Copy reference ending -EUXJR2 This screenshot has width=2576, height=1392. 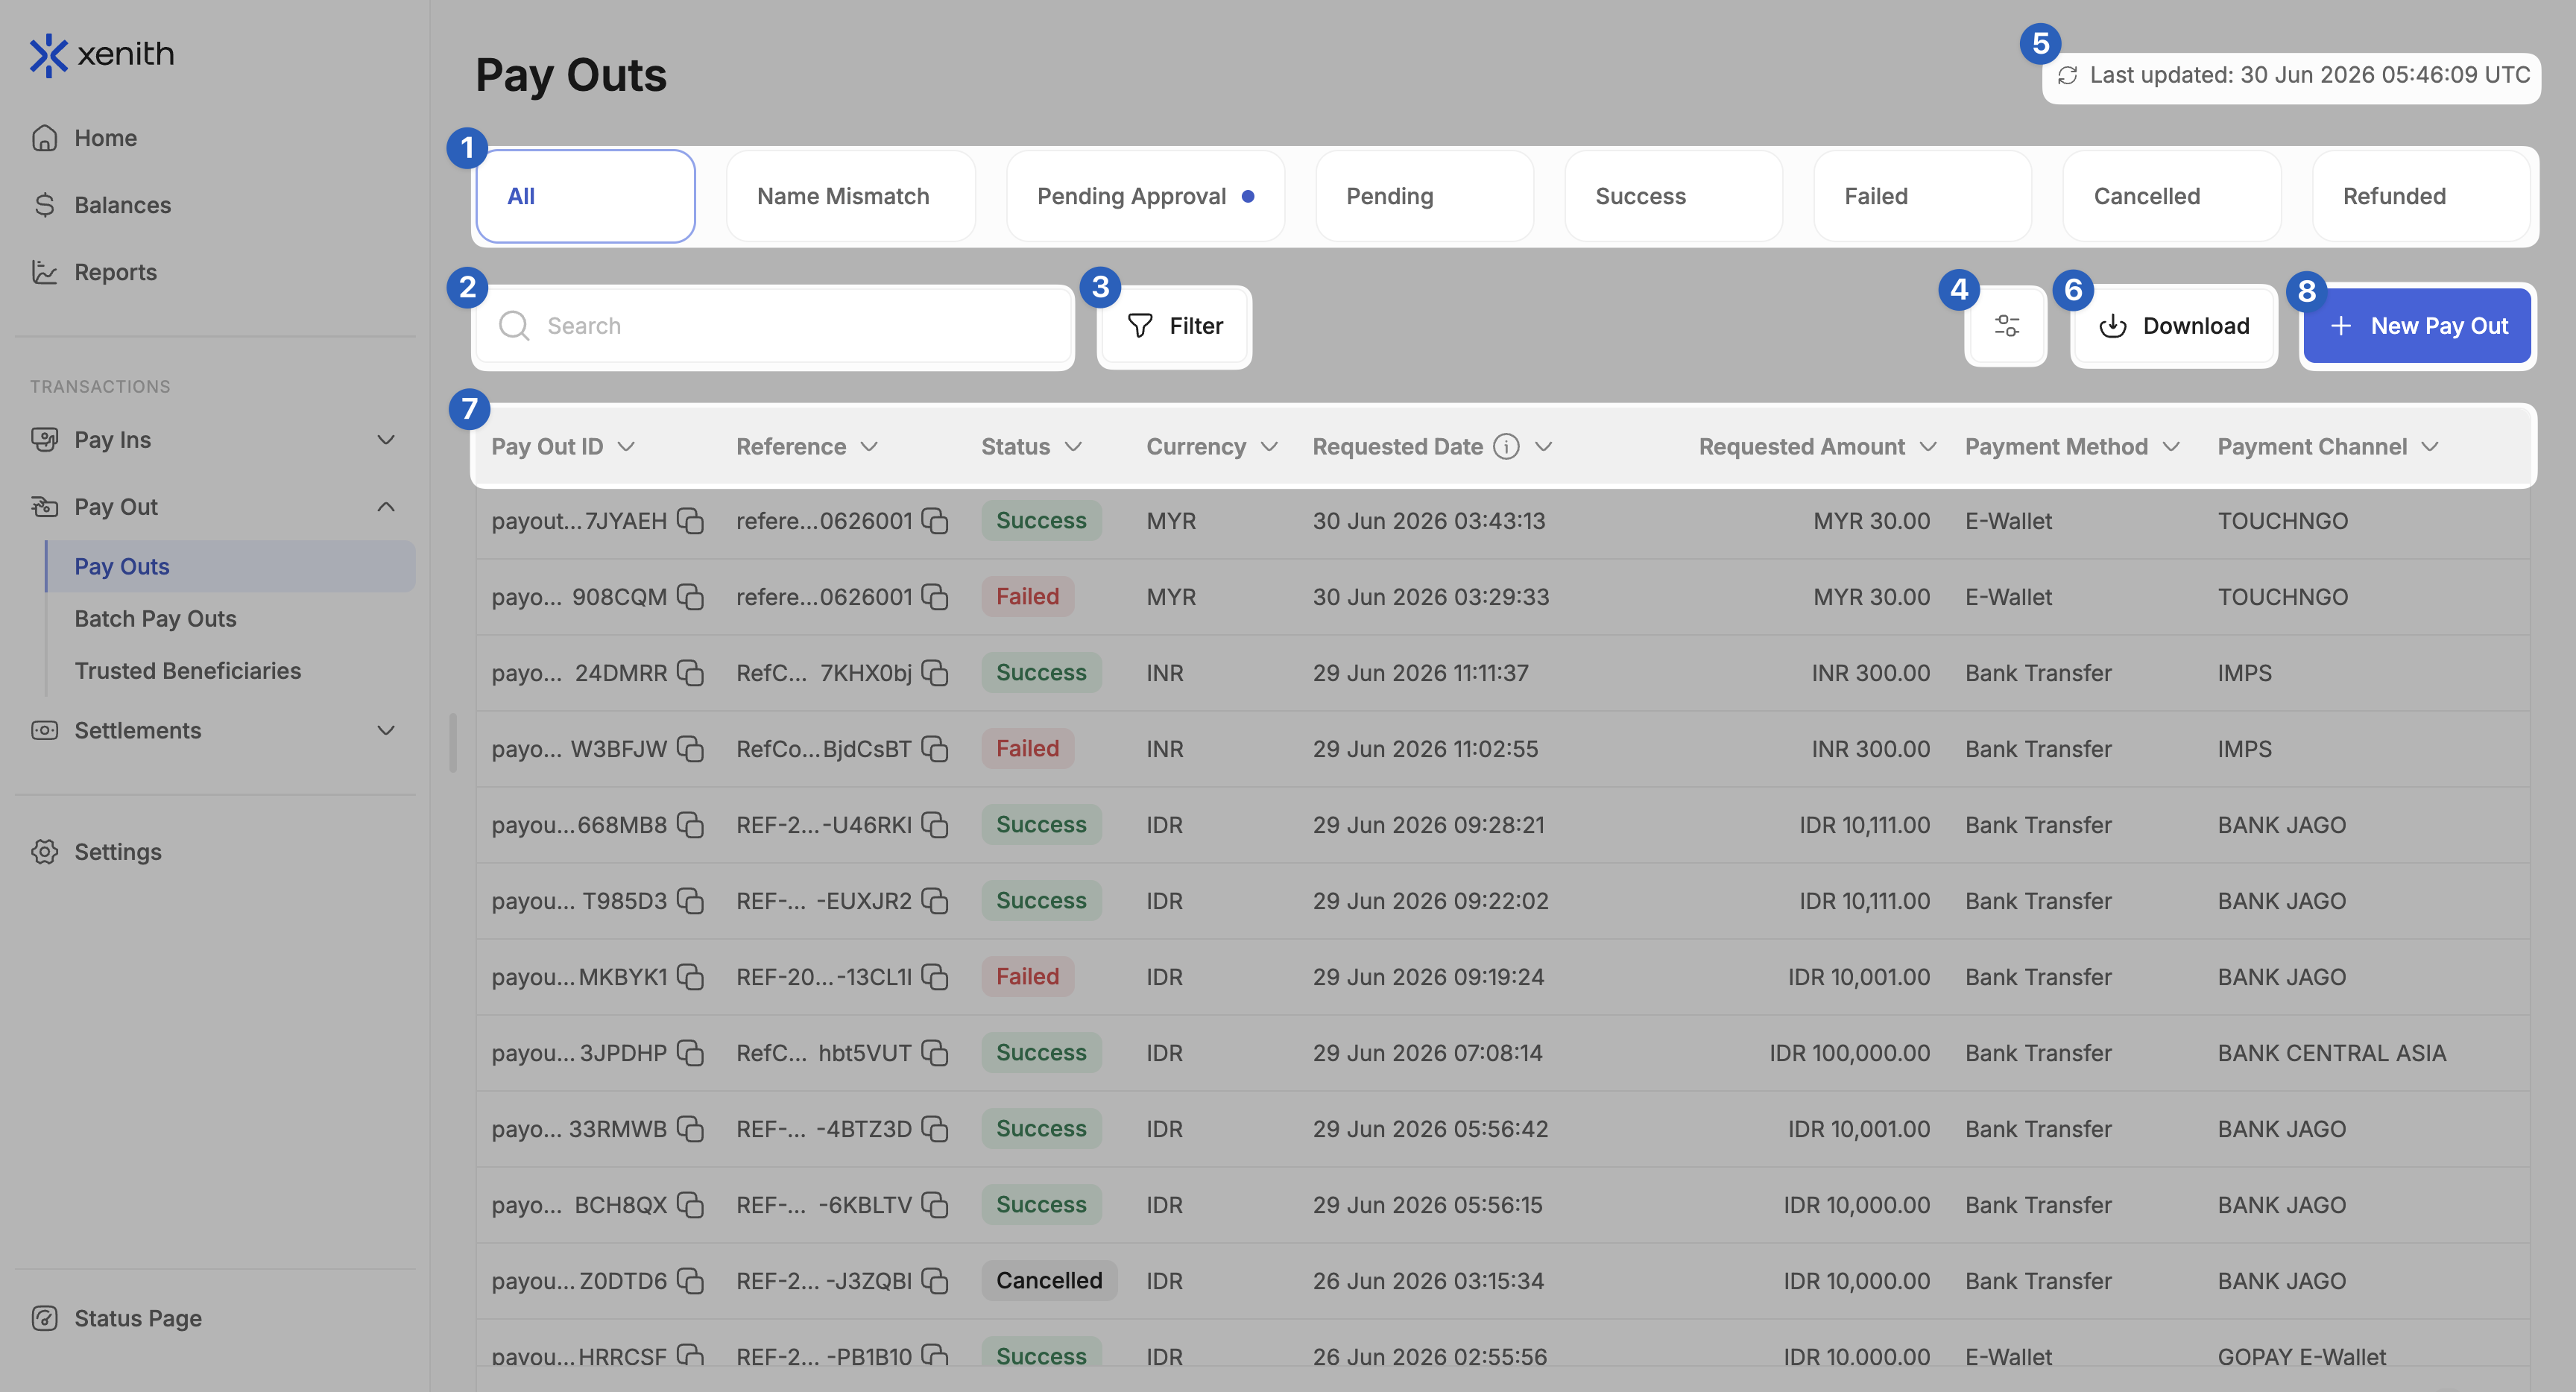pyautogui.click(x=935, y=901)
